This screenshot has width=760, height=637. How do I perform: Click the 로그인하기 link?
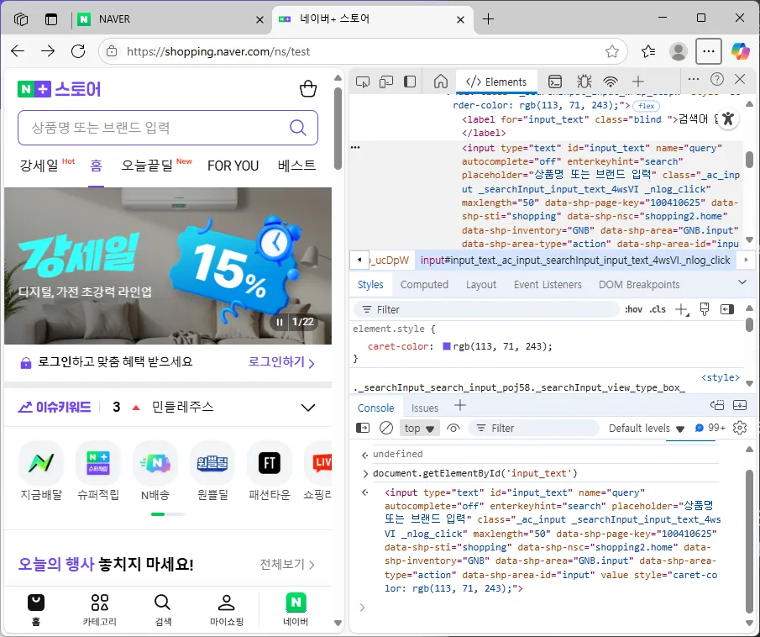281,362
